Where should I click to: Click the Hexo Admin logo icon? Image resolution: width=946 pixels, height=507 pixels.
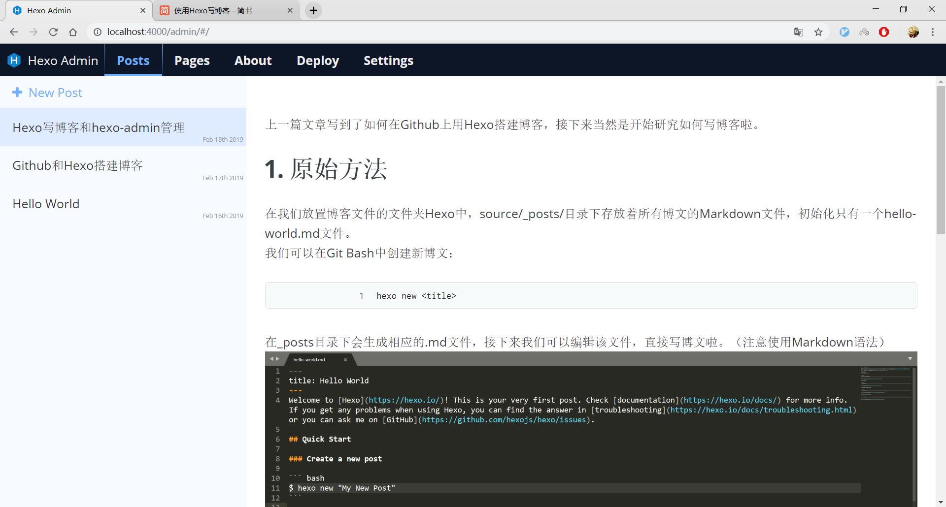[14, 60]
